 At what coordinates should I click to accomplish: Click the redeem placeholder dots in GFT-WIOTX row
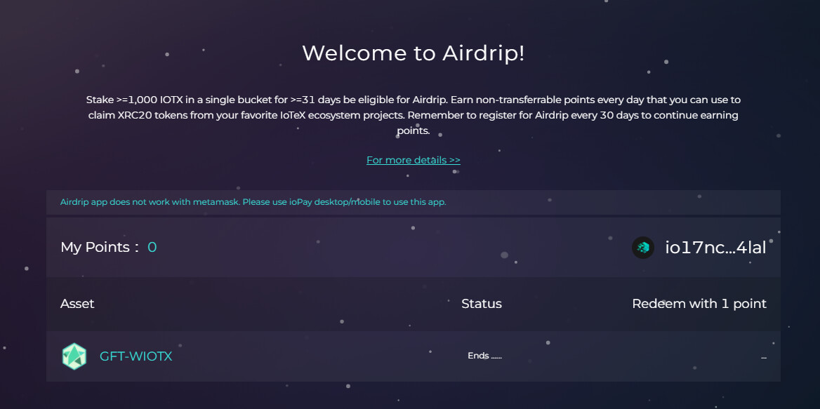pos(764,357)
